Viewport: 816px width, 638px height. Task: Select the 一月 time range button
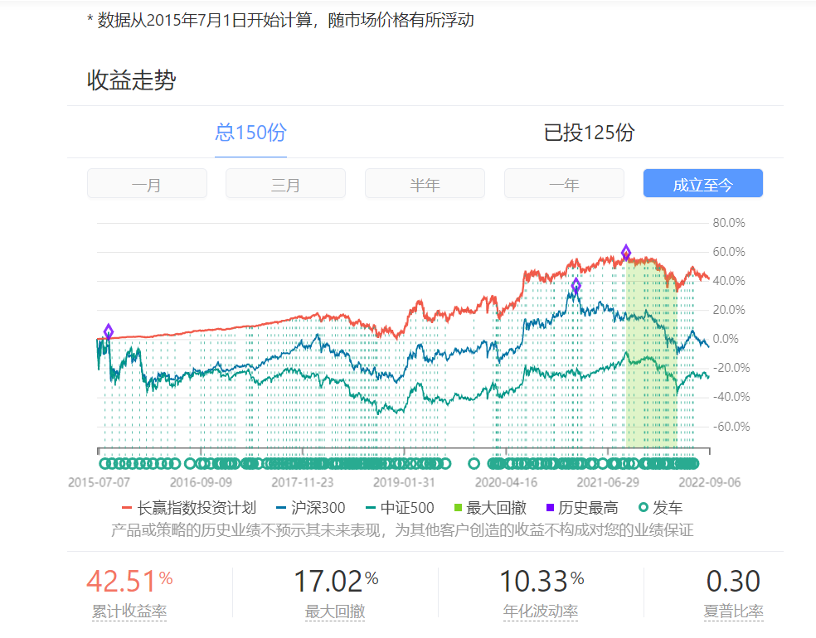(147, 184)
